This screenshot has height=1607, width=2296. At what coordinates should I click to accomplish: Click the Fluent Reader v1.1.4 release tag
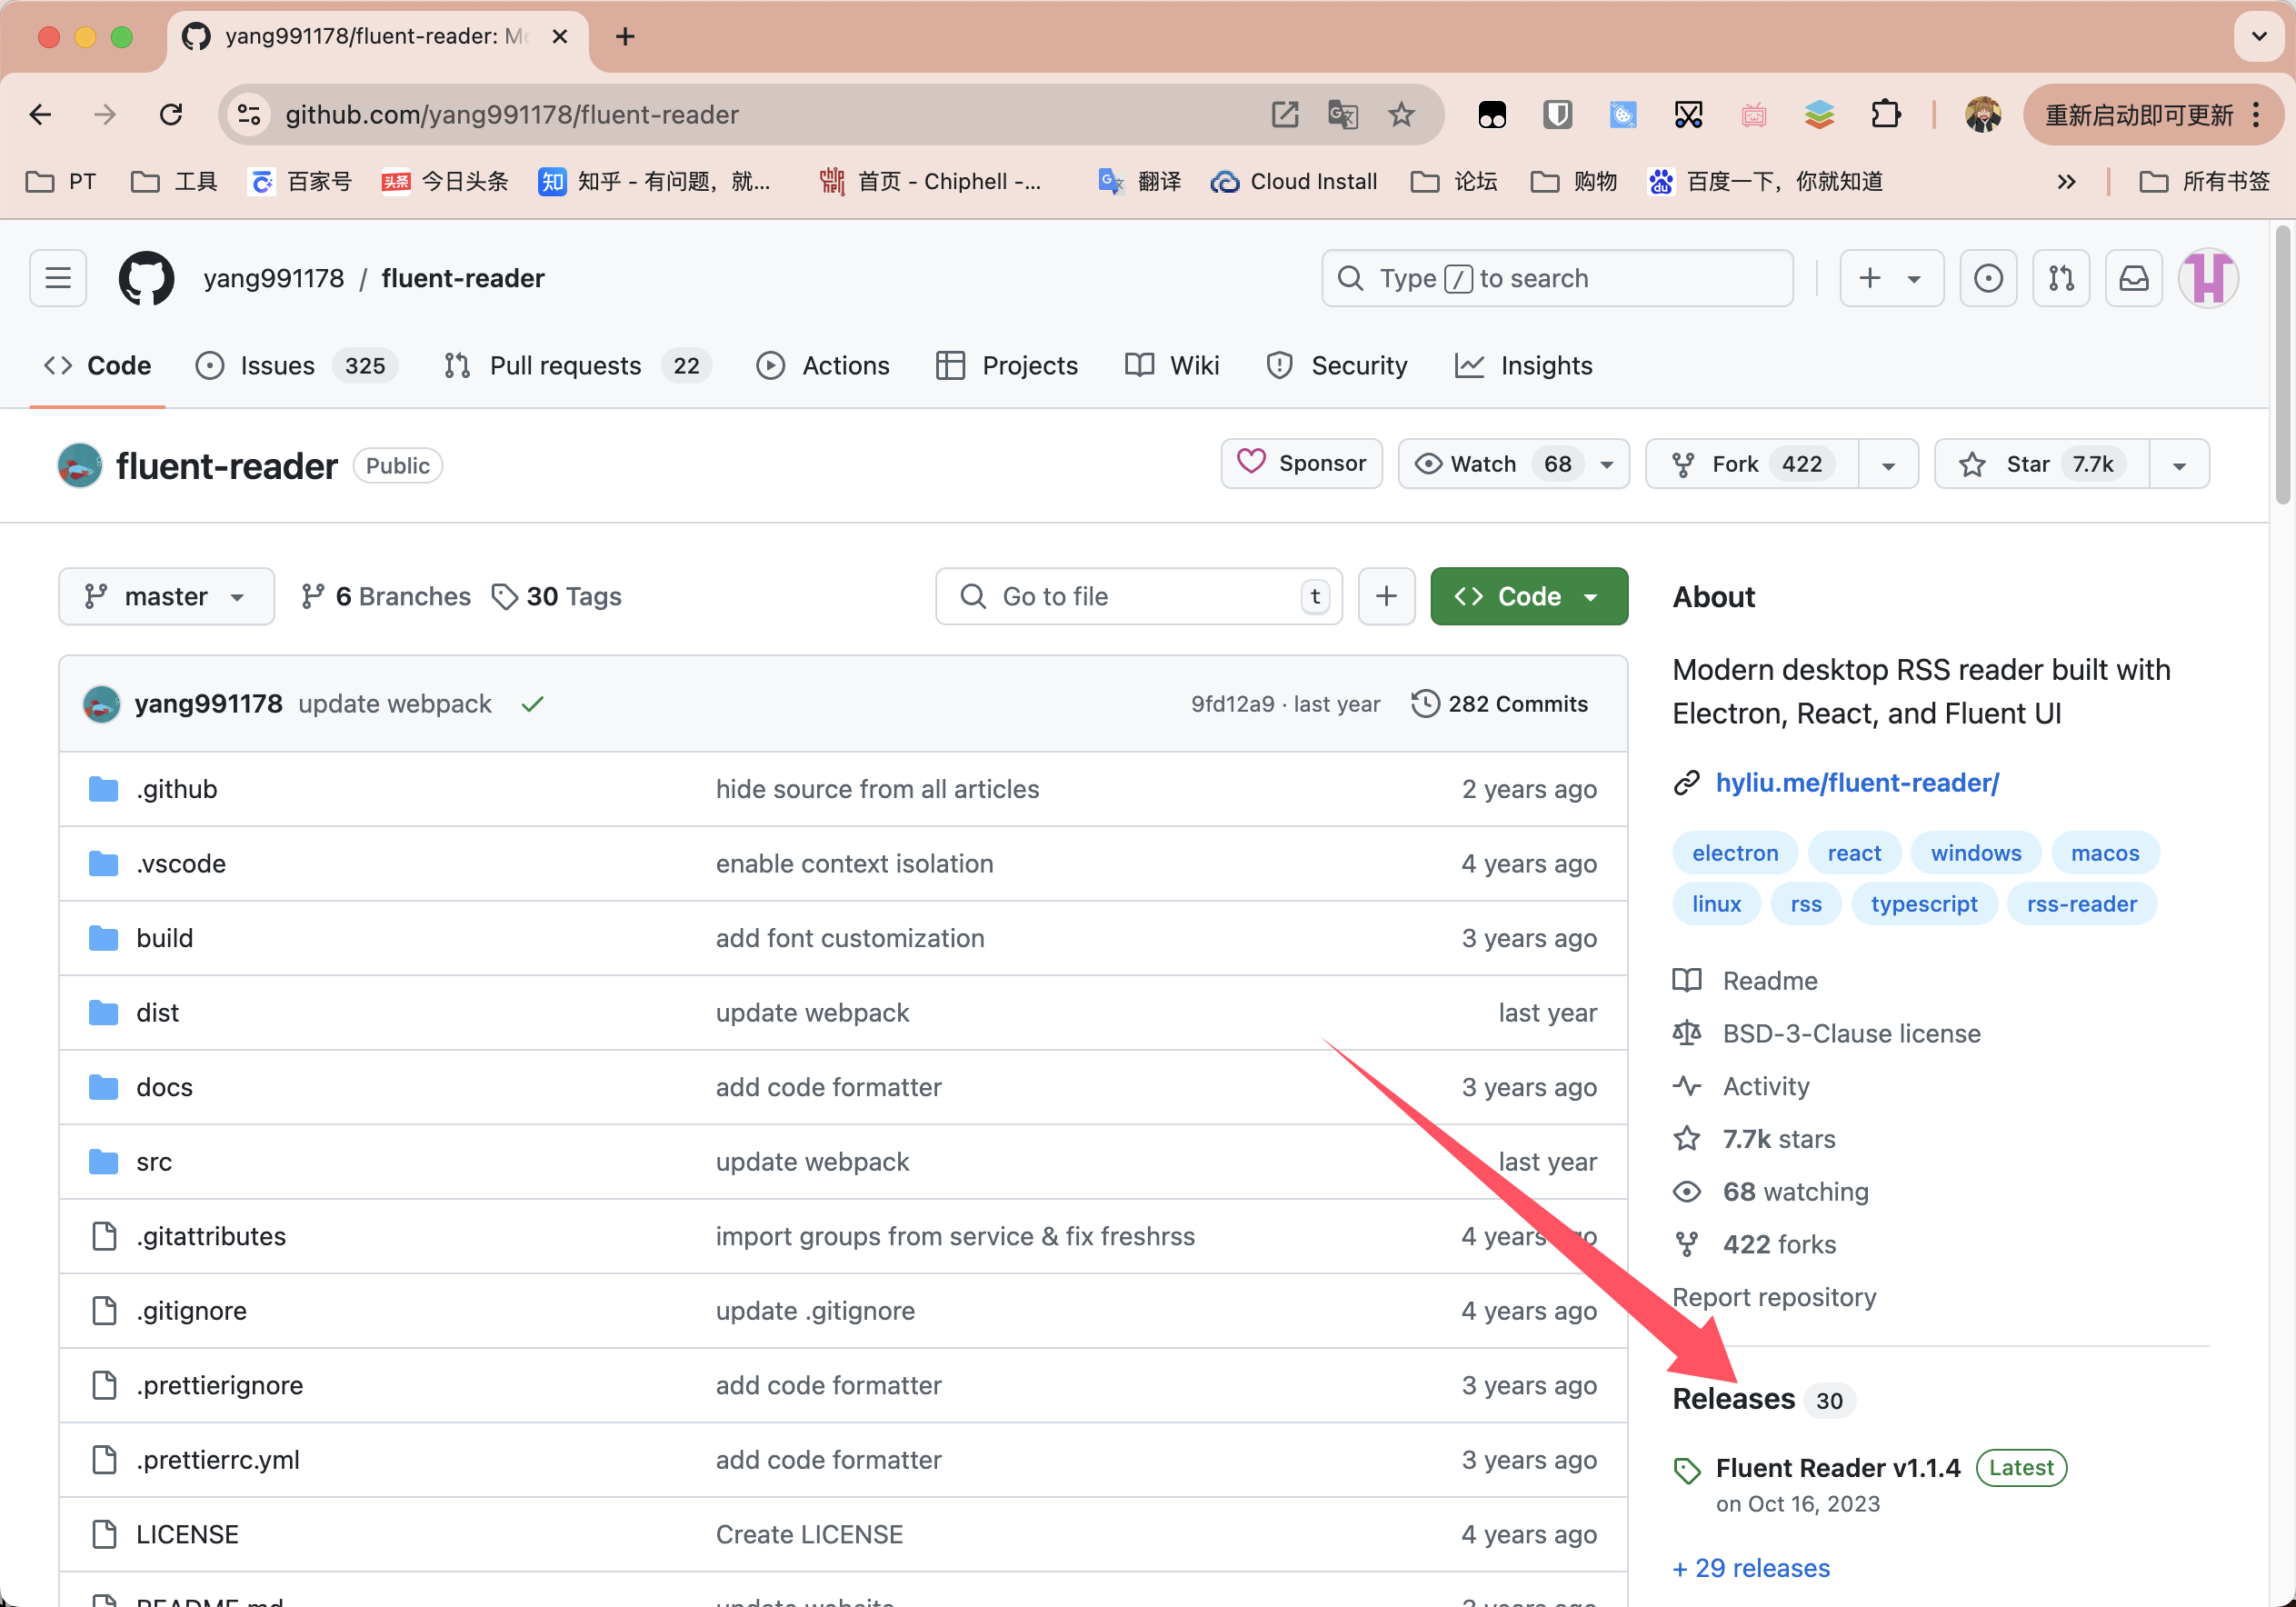(x=1838, y=1468)
